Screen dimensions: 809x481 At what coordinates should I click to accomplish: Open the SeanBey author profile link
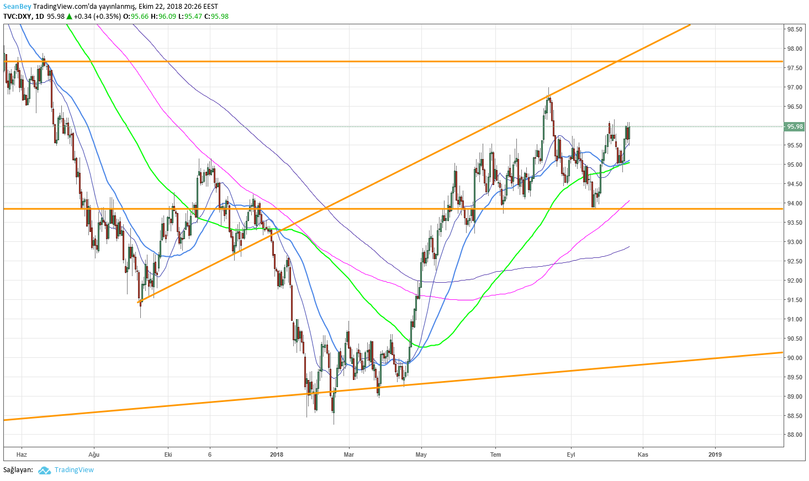tap(16, 7)
